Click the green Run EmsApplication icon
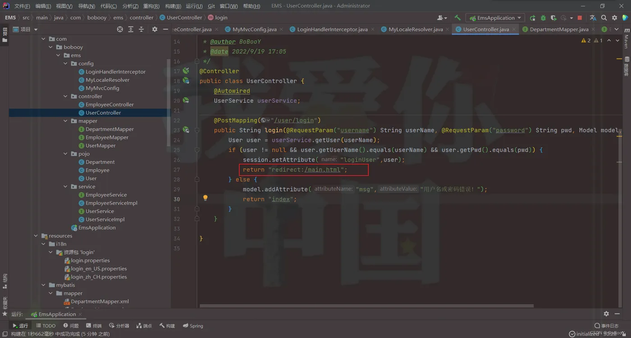This screenshot has height=338, width=631. tap(533, 18)
